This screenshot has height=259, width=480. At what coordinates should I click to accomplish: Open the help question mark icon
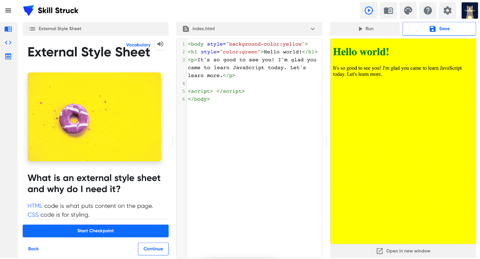coord(428,10)
